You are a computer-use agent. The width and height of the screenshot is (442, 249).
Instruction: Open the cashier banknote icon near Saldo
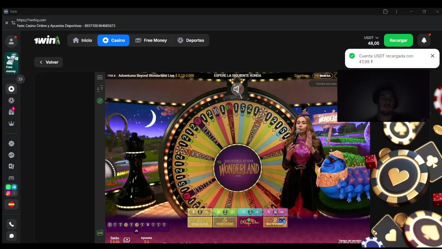[x=127, y=240]
